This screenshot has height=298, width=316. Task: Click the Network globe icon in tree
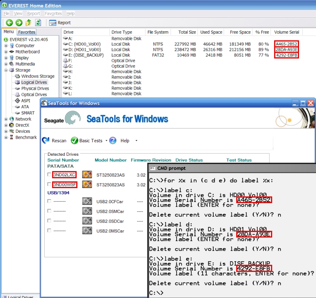[12, 119]
